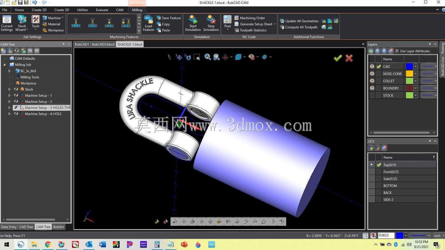Click the zoom window tool in viewport toolbar
Screen dimensions: 445x250
(197, 57)
